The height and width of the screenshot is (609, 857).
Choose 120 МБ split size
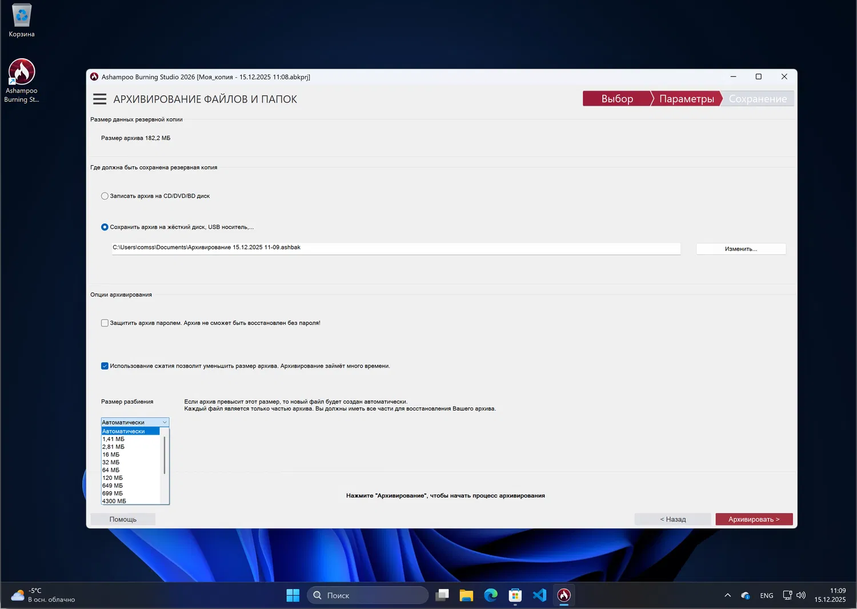point(130,477)
